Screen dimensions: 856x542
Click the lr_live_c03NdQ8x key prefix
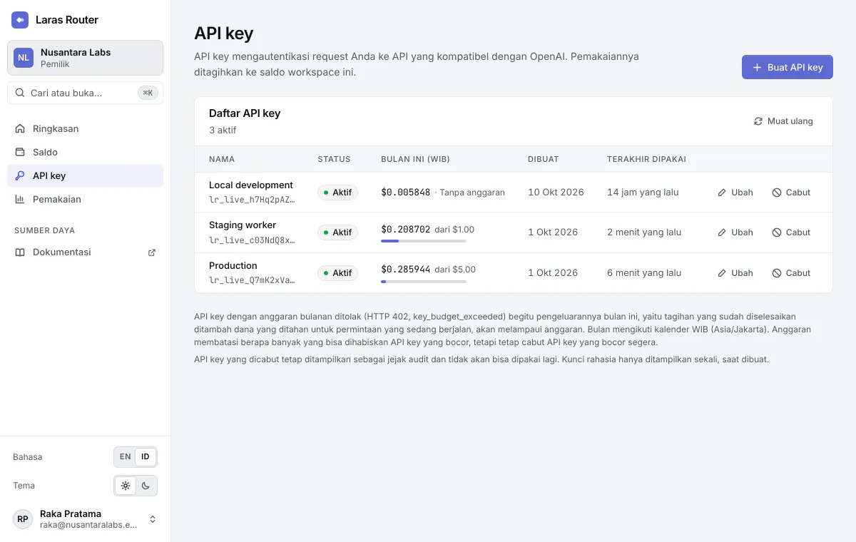tap(252, 240)
